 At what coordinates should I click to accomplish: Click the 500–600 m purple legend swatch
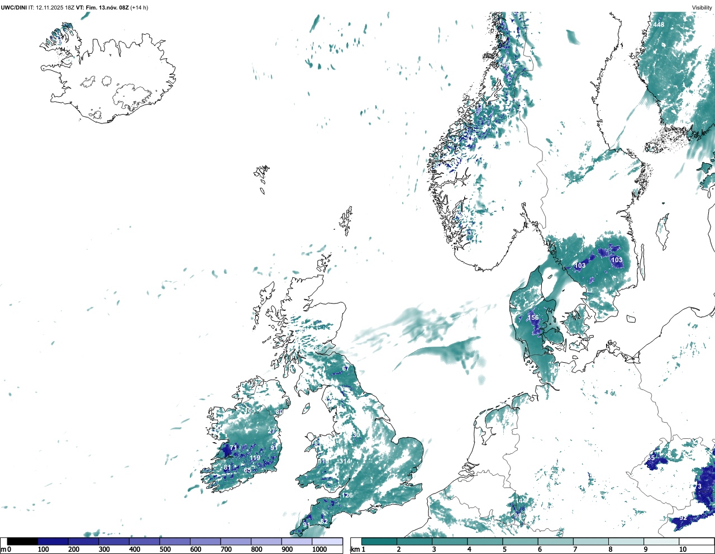click(175, 541)
